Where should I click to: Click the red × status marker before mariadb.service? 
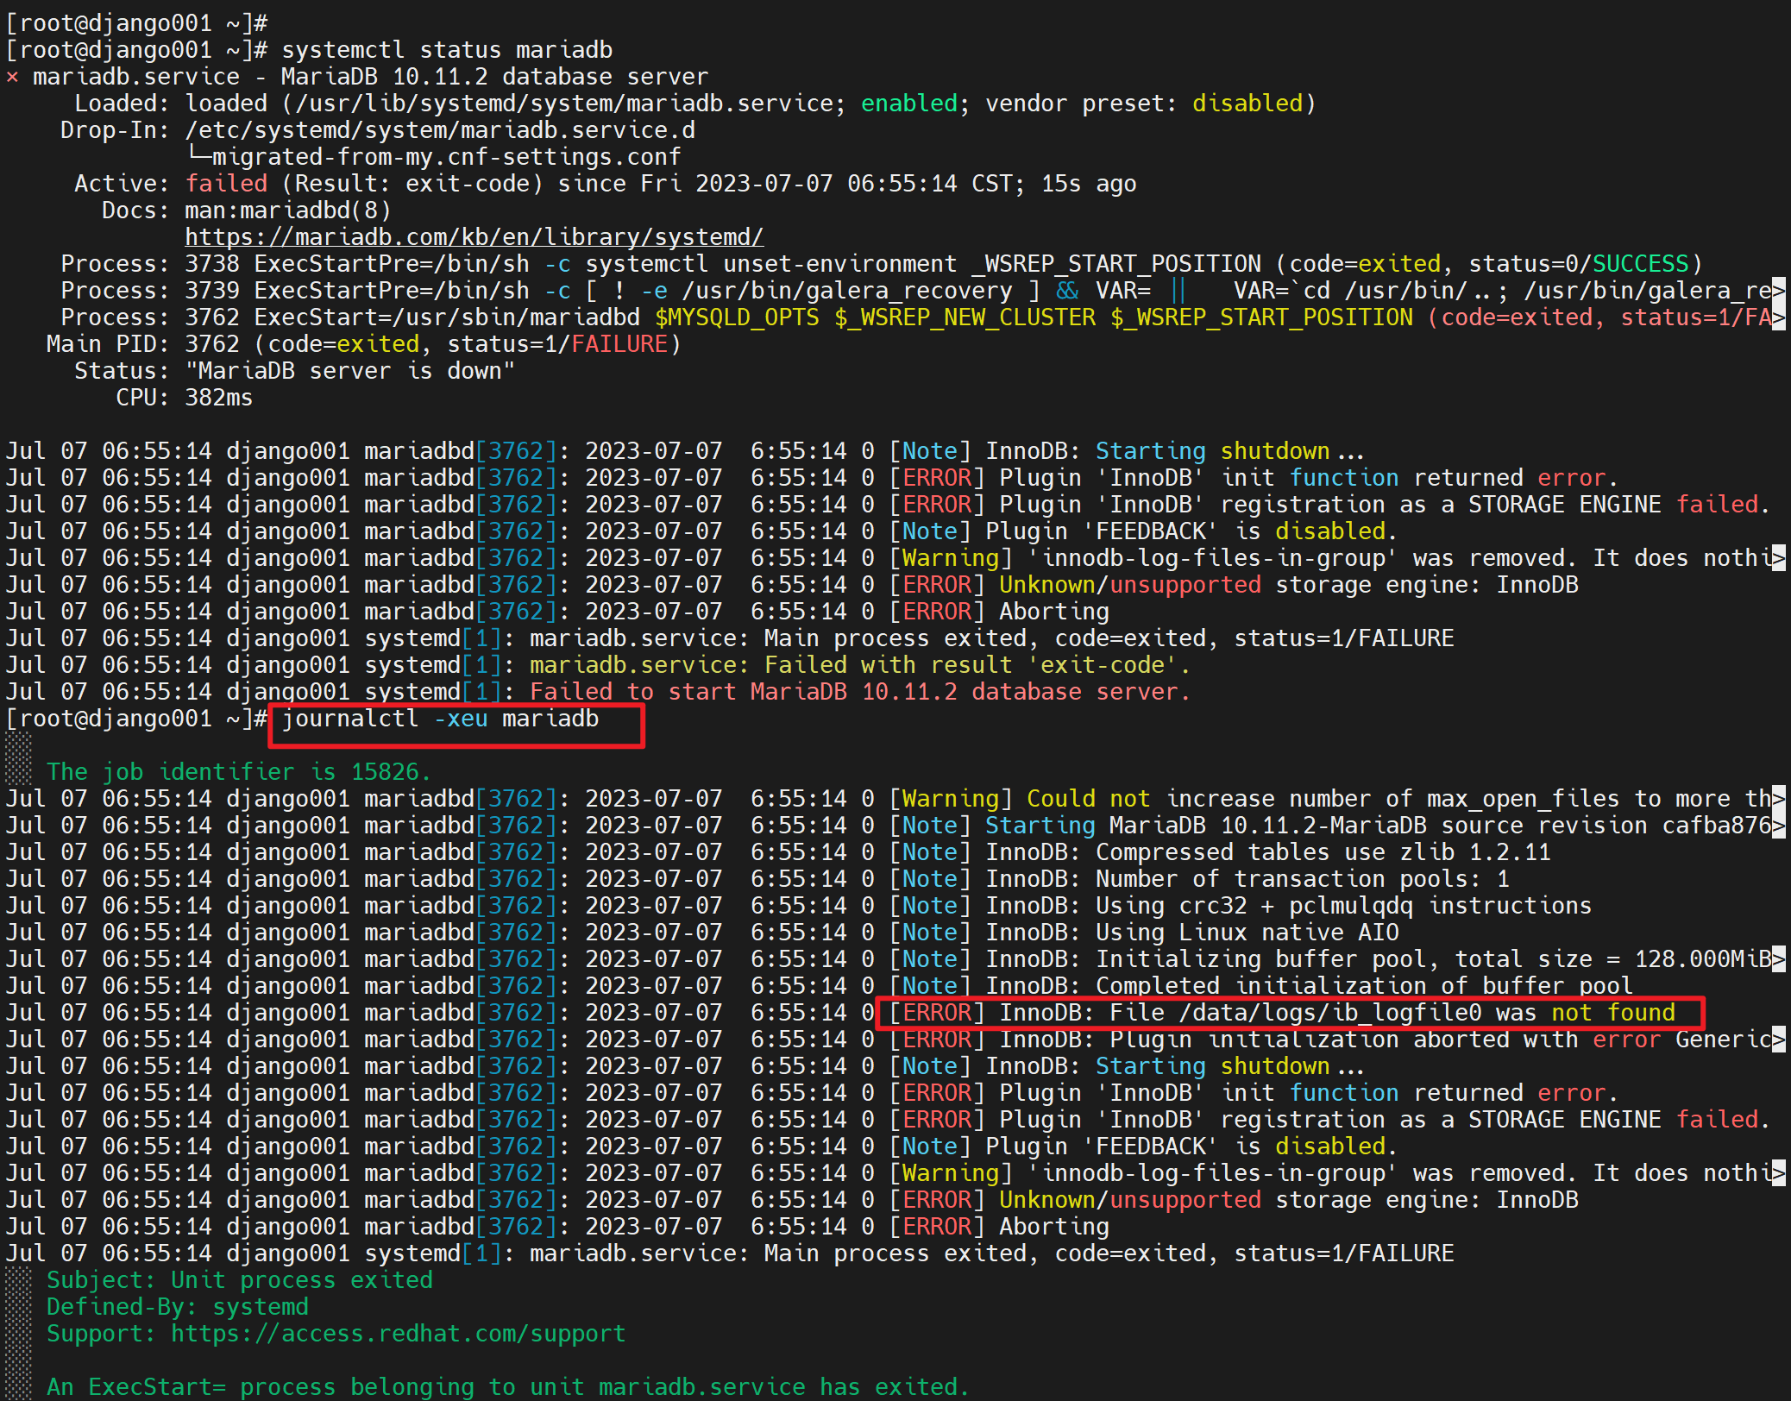(x=12, y=77)
